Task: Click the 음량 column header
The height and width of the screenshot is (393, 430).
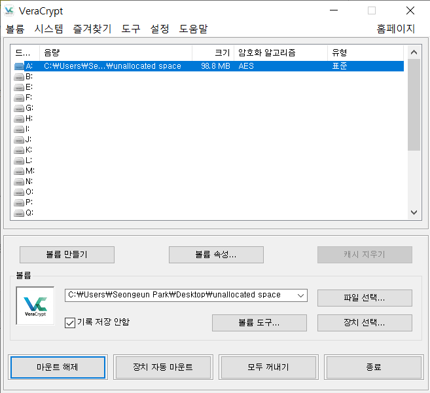Action: [x=116, y=52]
